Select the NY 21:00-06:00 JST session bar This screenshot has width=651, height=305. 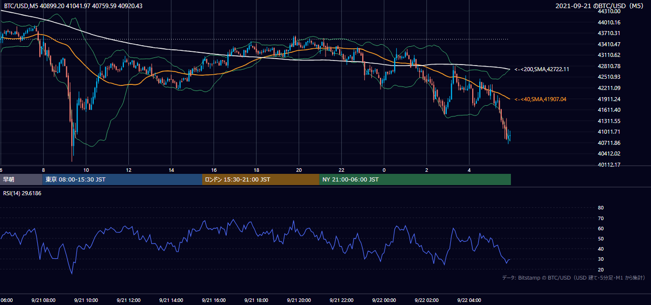coord(415,179)
